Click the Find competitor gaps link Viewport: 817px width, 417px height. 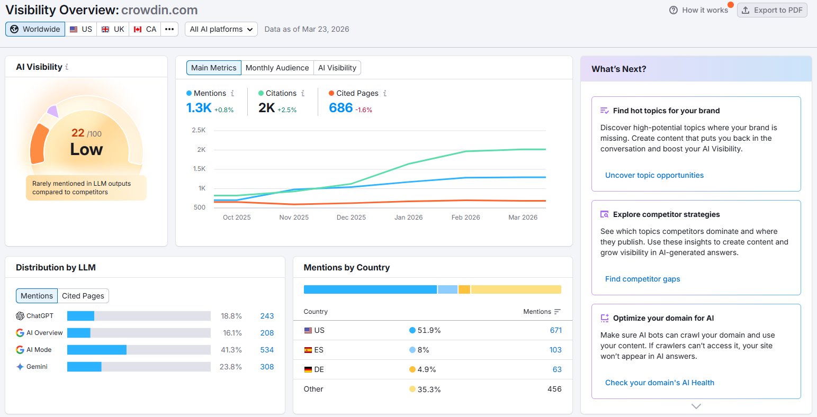642,279
